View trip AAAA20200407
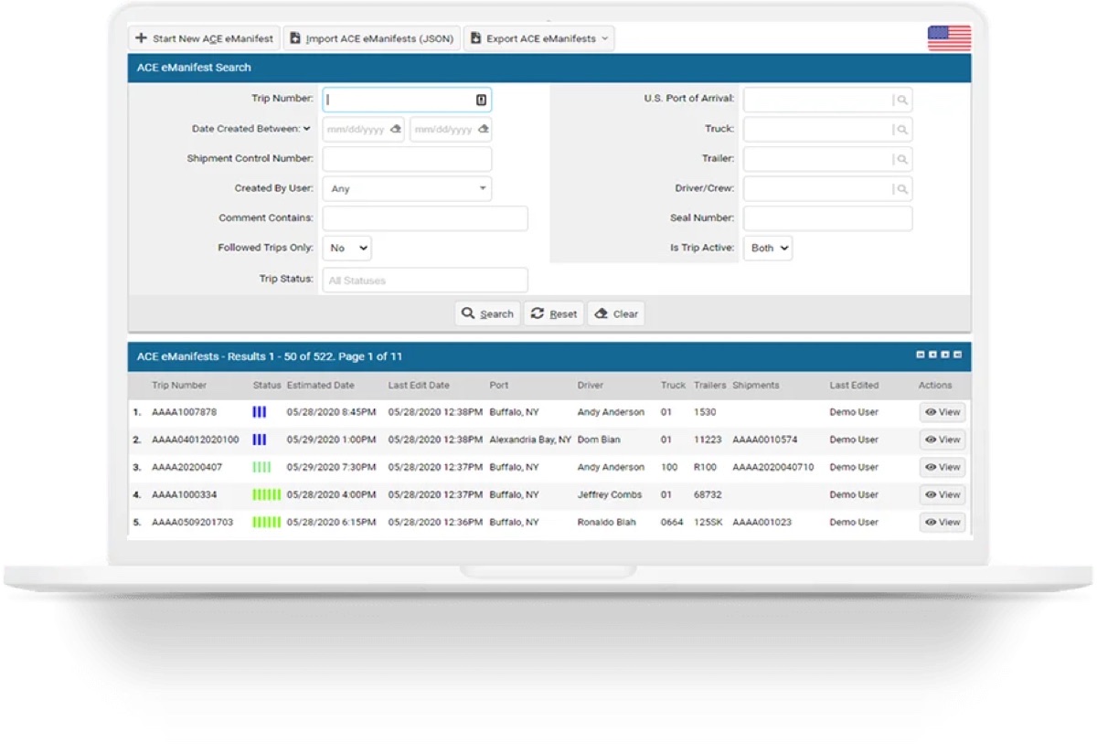 pos(943,467)
